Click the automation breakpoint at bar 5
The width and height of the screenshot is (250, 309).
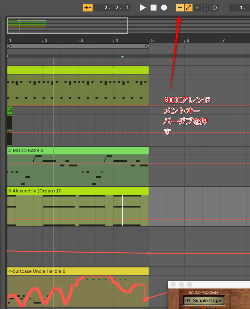(148, 253)
